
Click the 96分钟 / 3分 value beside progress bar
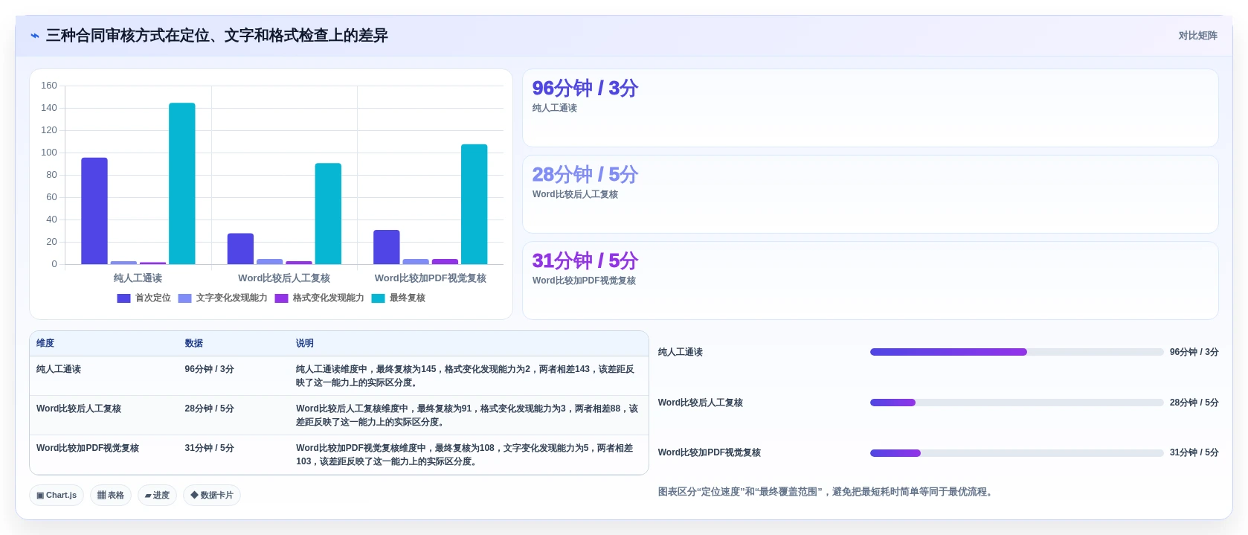click(x=1194, y=352)
